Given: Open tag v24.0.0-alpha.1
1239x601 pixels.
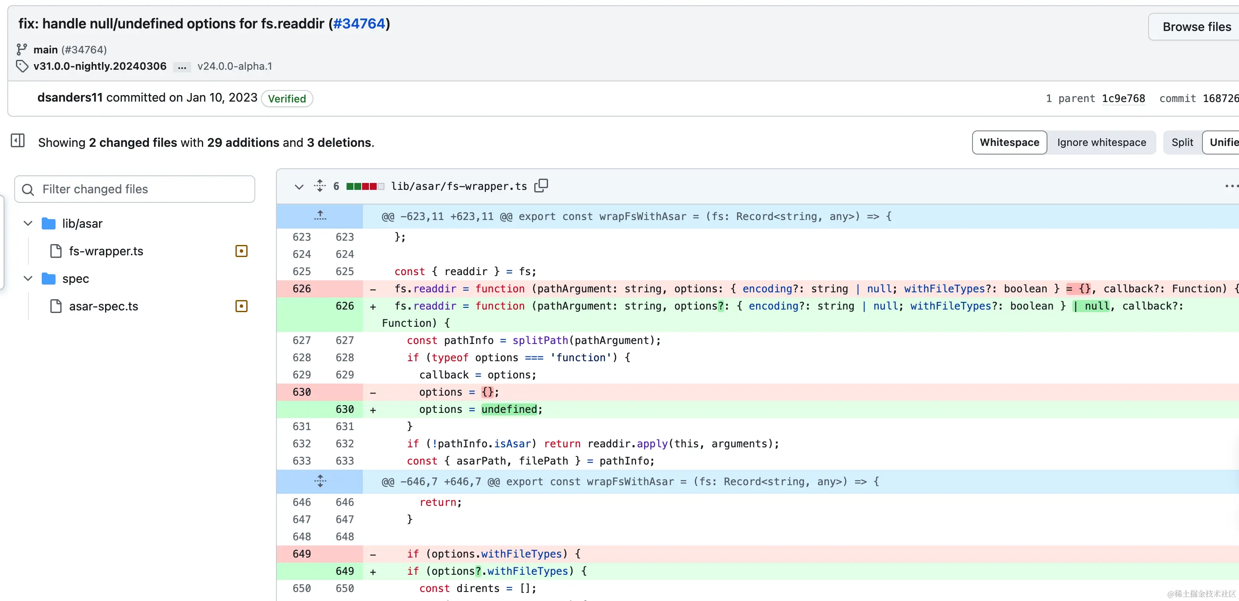Looking at the screenshot, I should 235,66.
